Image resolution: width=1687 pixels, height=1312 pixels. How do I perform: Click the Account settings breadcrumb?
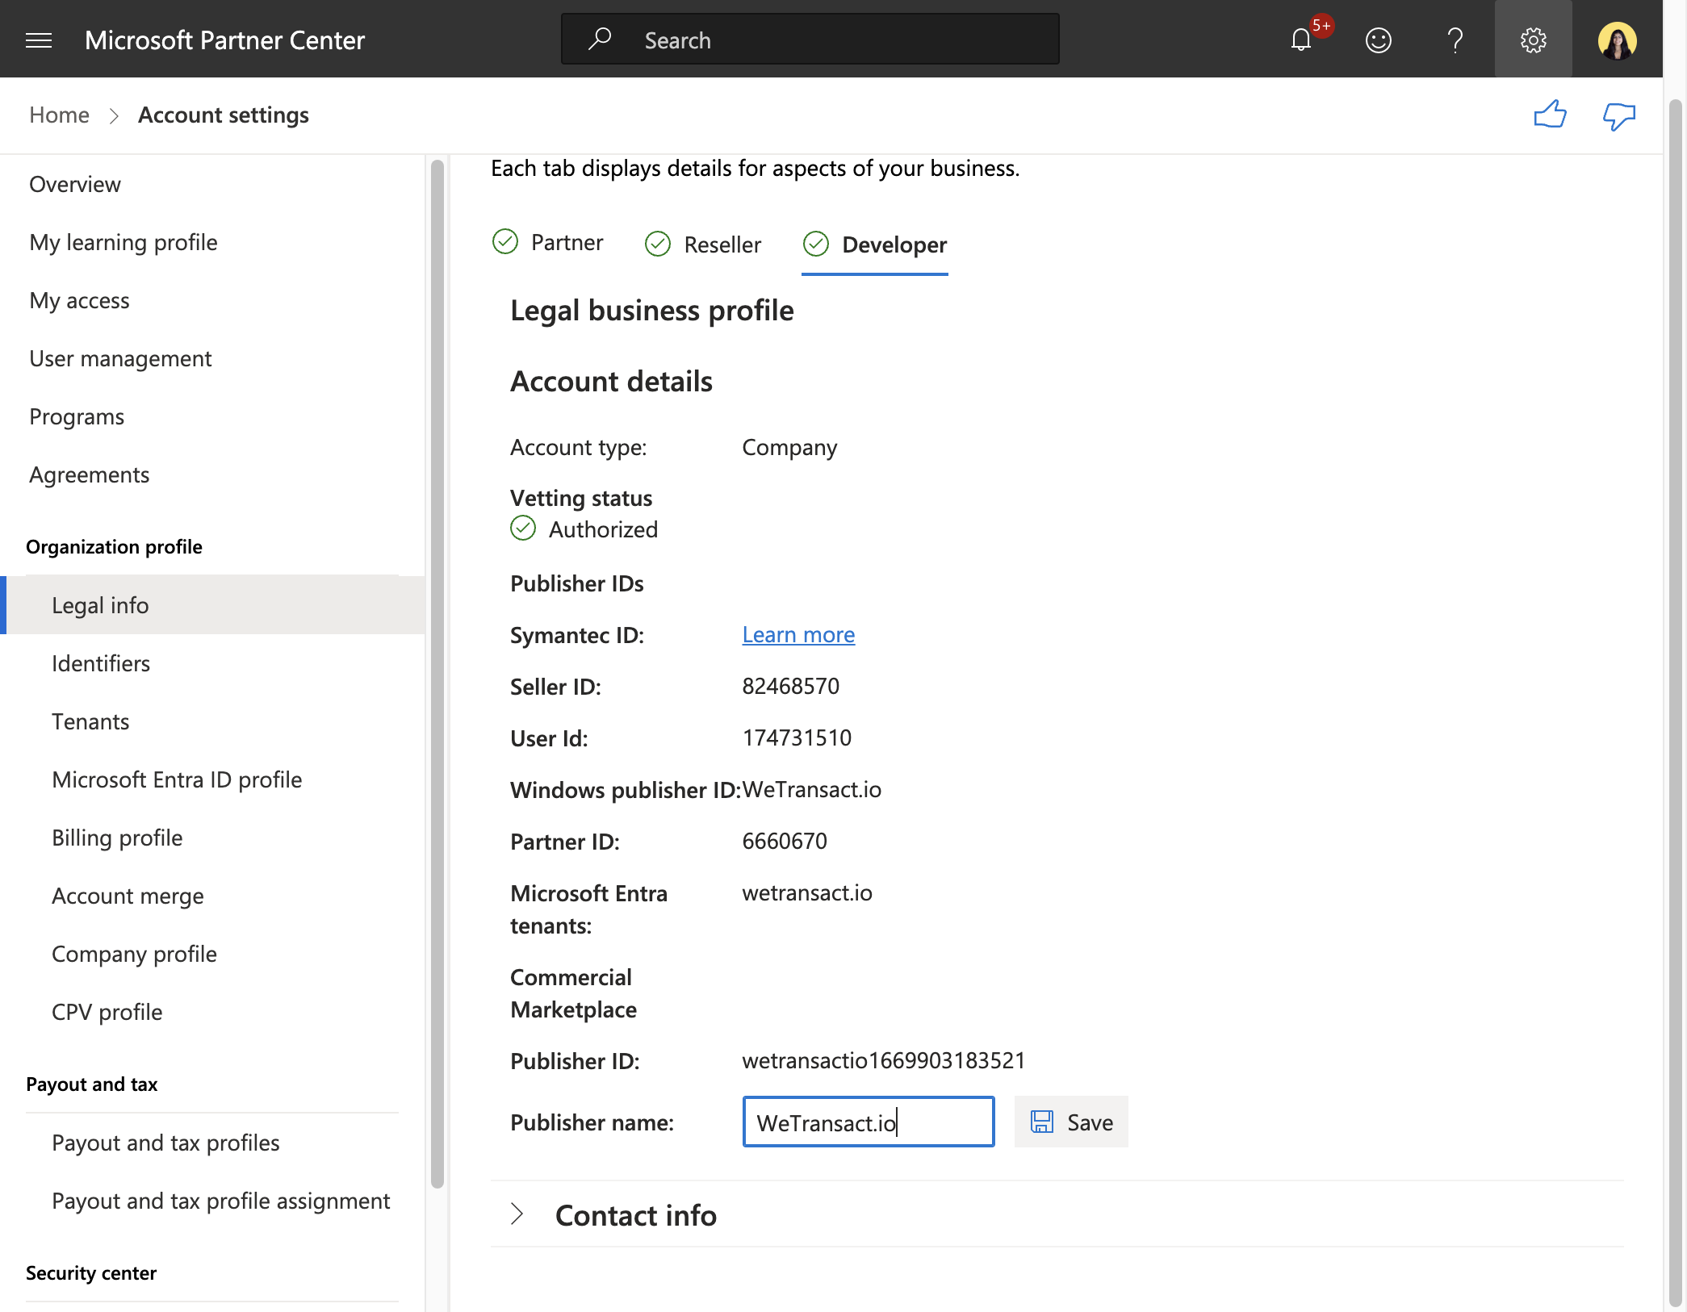pos(223,115)
